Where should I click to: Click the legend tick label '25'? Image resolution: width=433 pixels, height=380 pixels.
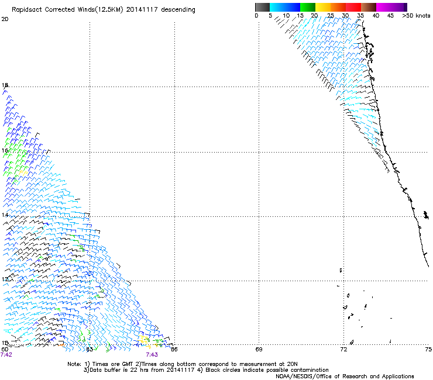click(x=330, y=16)
